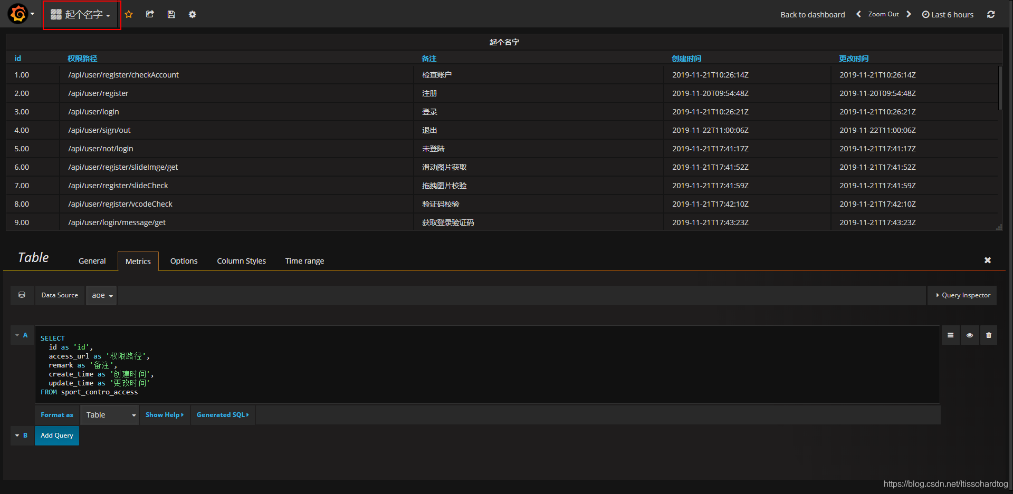Screen dimensions: 1013x494
Task: Sort by 更改时间 column header
Action: (854, 59)
